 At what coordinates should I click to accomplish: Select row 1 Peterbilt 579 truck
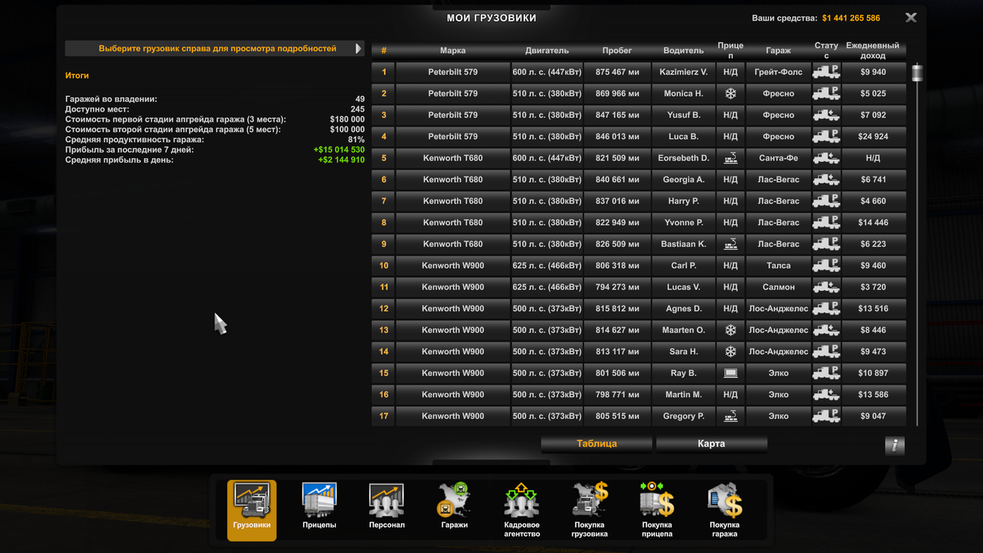[x=639, y=71]
